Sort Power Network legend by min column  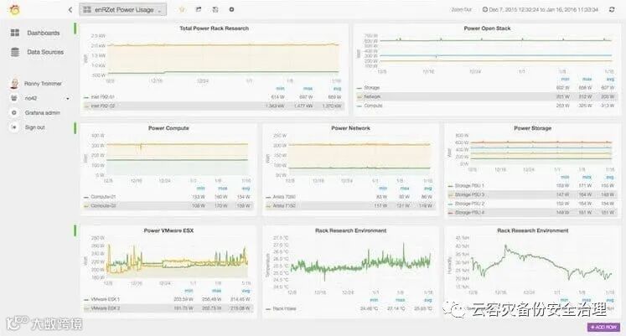pos(383,189)
